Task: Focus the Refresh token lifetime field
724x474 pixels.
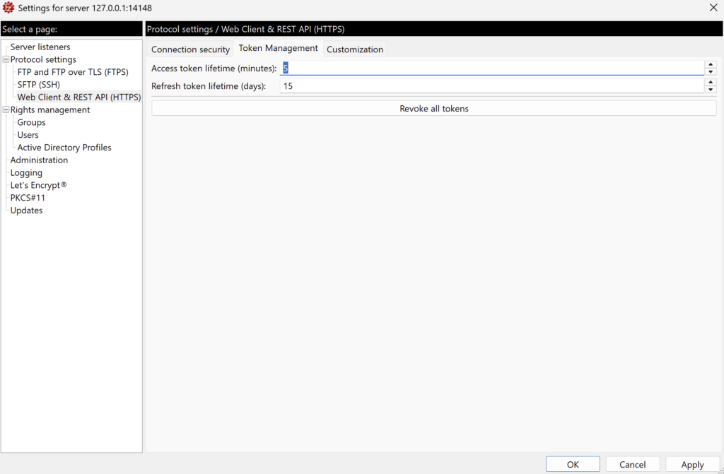Action: (x=492, y=86)
